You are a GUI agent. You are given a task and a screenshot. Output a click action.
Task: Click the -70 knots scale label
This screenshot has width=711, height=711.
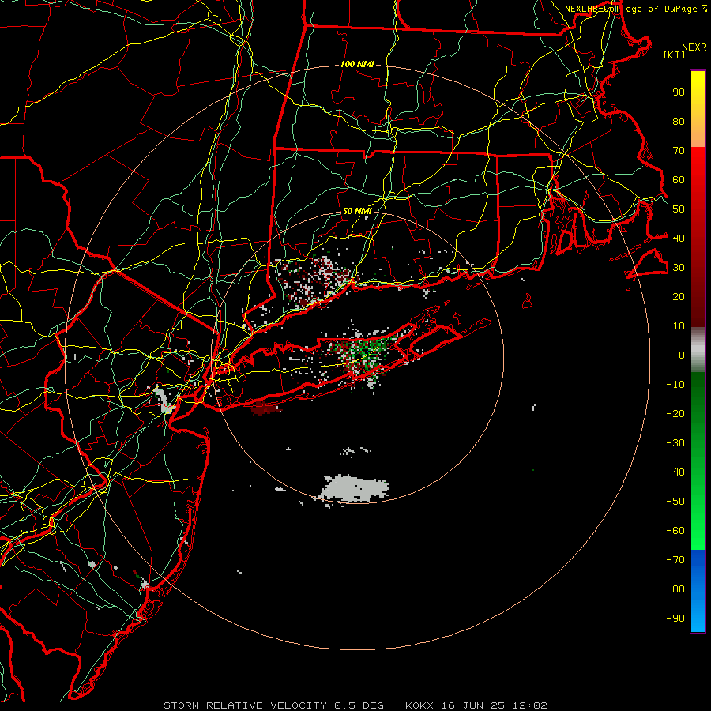[675, 559]
